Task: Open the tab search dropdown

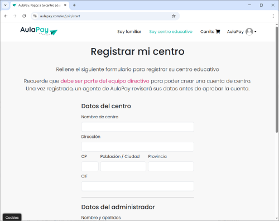Action: click(x=5, y=5)
